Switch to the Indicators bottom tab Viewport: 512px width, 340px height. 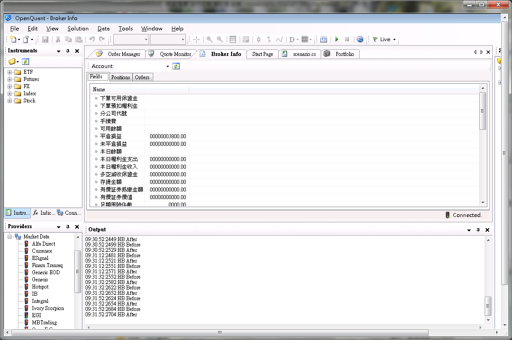click(44, 213)
